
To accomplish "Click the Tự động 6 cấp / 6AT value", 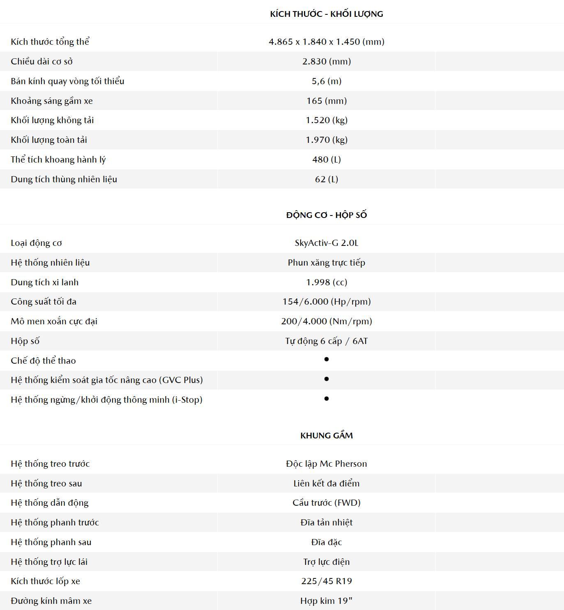I will pos(327,341).
